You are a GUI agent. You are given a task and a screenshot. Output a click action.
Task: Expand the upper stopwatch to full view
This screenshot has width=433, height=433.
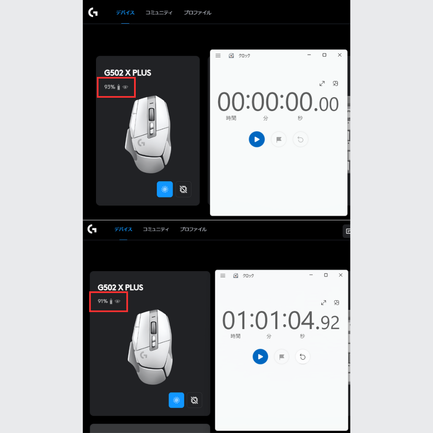322,83
